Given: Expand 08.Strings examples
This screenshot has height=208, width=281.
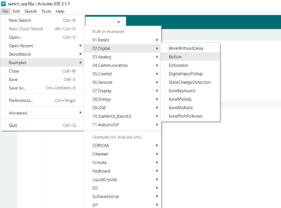Looking at the screenshot, I should (123, 99).
